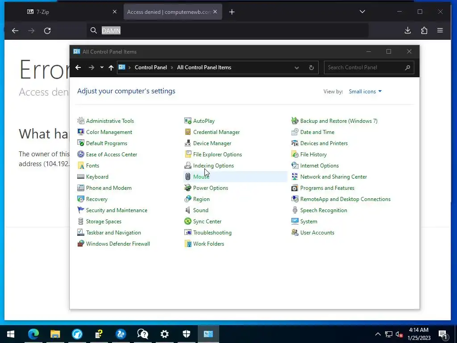Open Taskbar and Navigation link
The width and height of the screenshot is (457, 343).
[x=113, y=232]
